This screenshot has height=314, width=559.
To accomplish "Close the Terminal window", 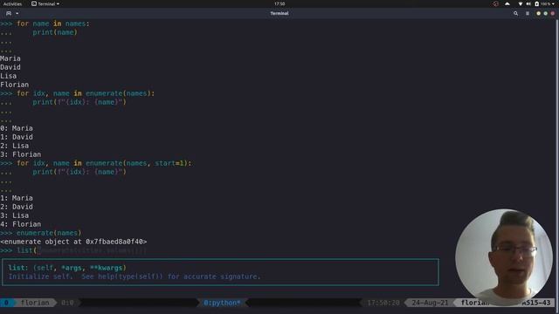I will point(553,13).
